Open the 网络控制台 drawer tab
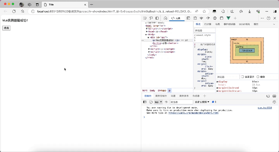The width and height of the screenshot is (279, 152). pyautogui.click(x=161, y=96)
